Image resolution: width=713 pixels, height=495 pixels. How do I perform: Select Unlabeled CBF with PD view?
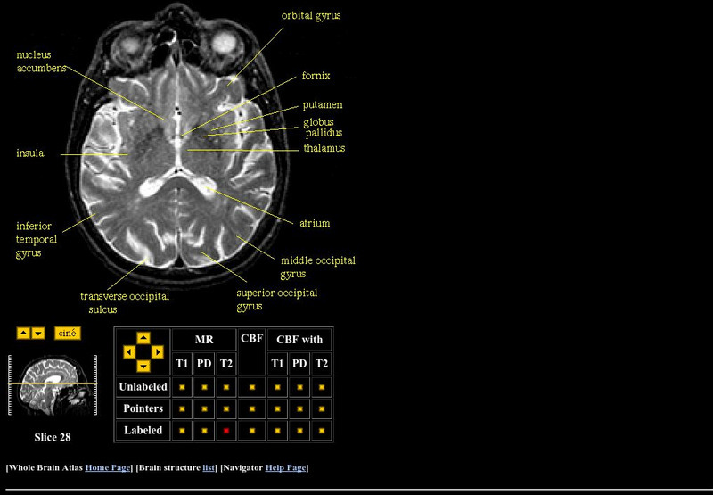(299, 387)
